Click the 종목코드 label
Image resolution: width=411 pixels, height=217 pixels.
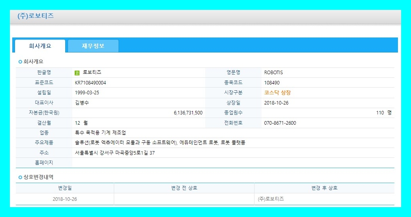[233, 83]
